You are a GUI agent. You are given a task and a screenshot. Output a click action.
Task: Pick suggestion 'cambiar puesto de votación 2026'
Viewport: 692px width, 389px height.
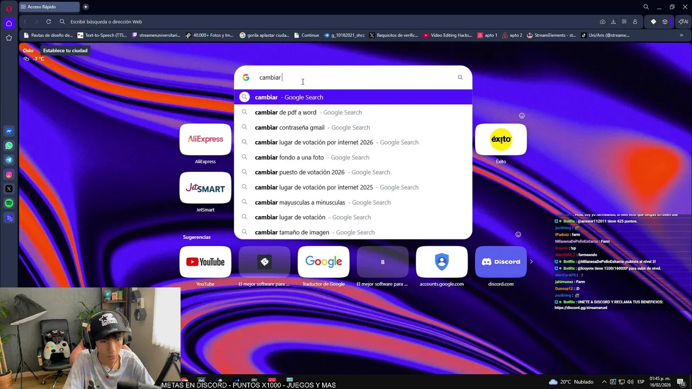tap(353, 172)
